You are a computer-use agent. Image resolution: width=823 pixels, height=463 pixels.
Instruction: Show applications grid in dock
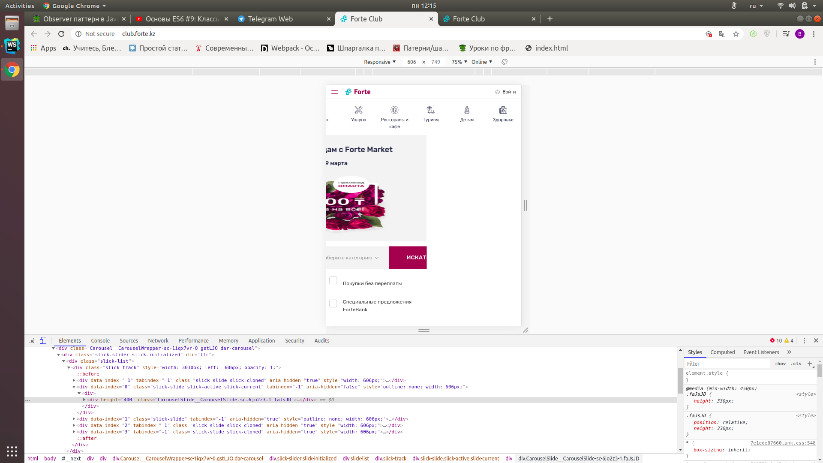[x=12, y=451]
